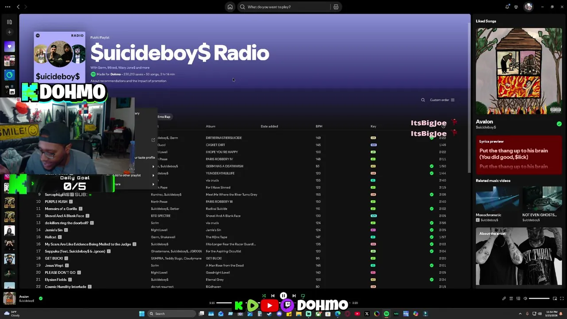Select the Emo Rap filter chip
The image size is (567, 319).
click(x=164, y=117)
